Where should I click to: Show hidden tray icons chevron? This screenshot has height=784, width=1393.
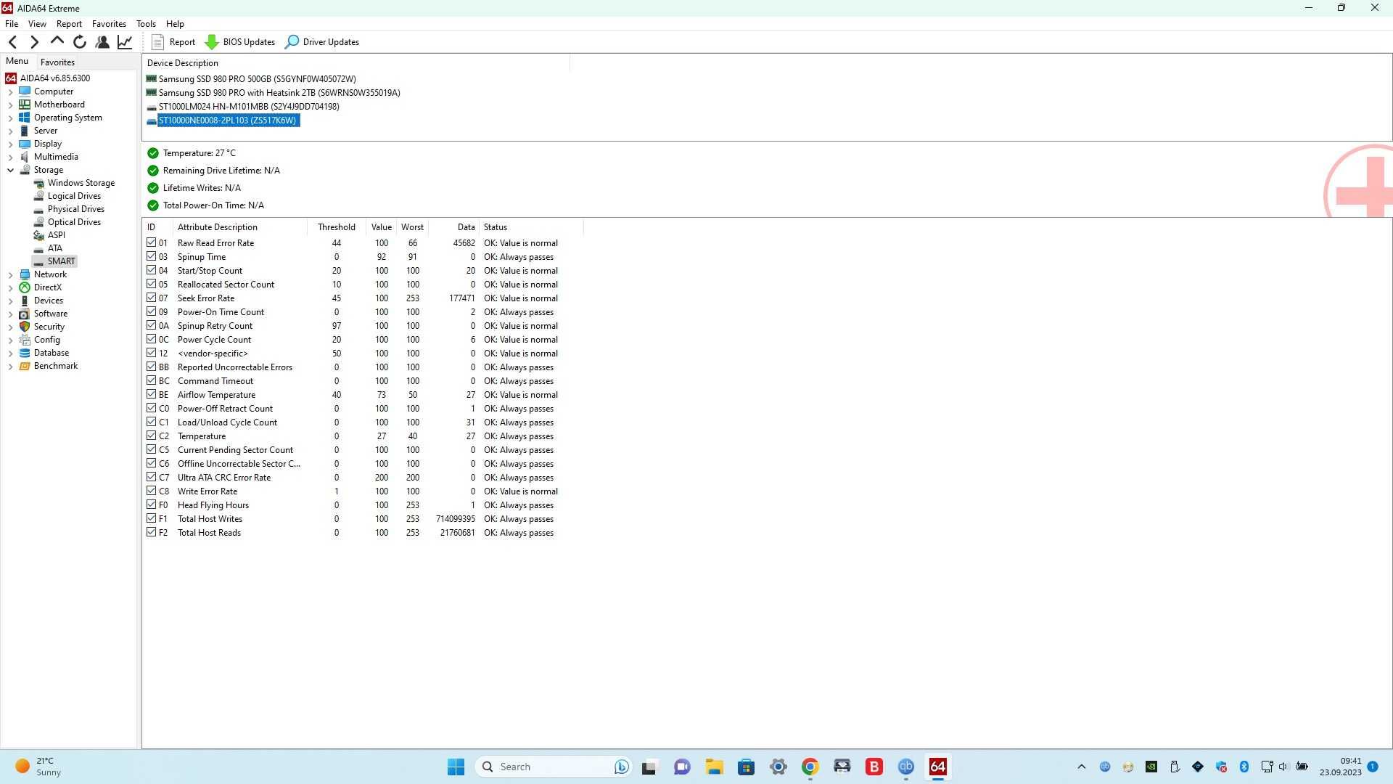[1081, 767]
